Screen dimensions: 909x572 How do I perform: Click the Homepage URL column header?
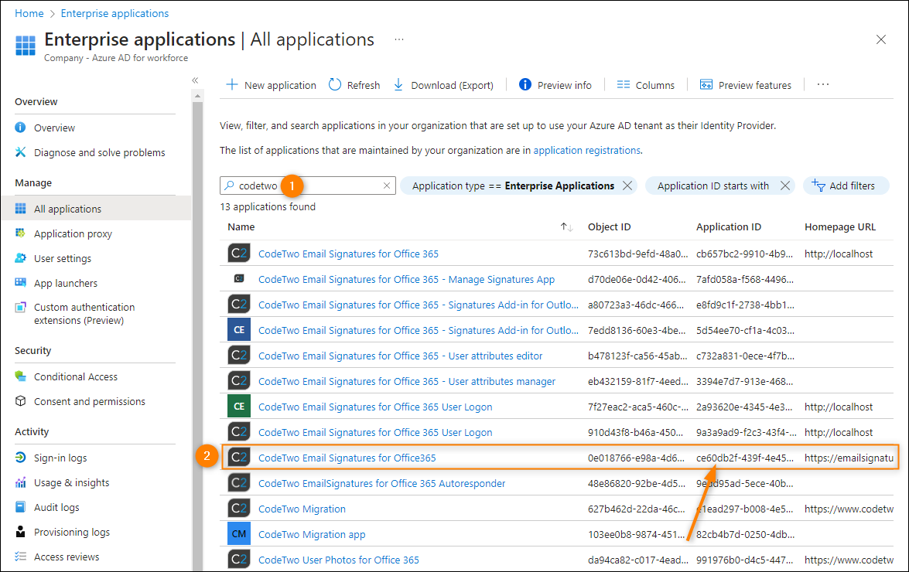point(840,227)
